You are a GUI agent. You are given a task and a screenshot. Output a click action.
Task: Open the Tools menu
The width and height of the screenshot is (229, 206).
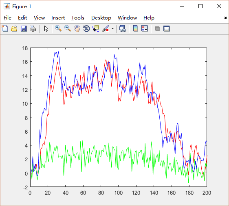(x=78, y=18)
